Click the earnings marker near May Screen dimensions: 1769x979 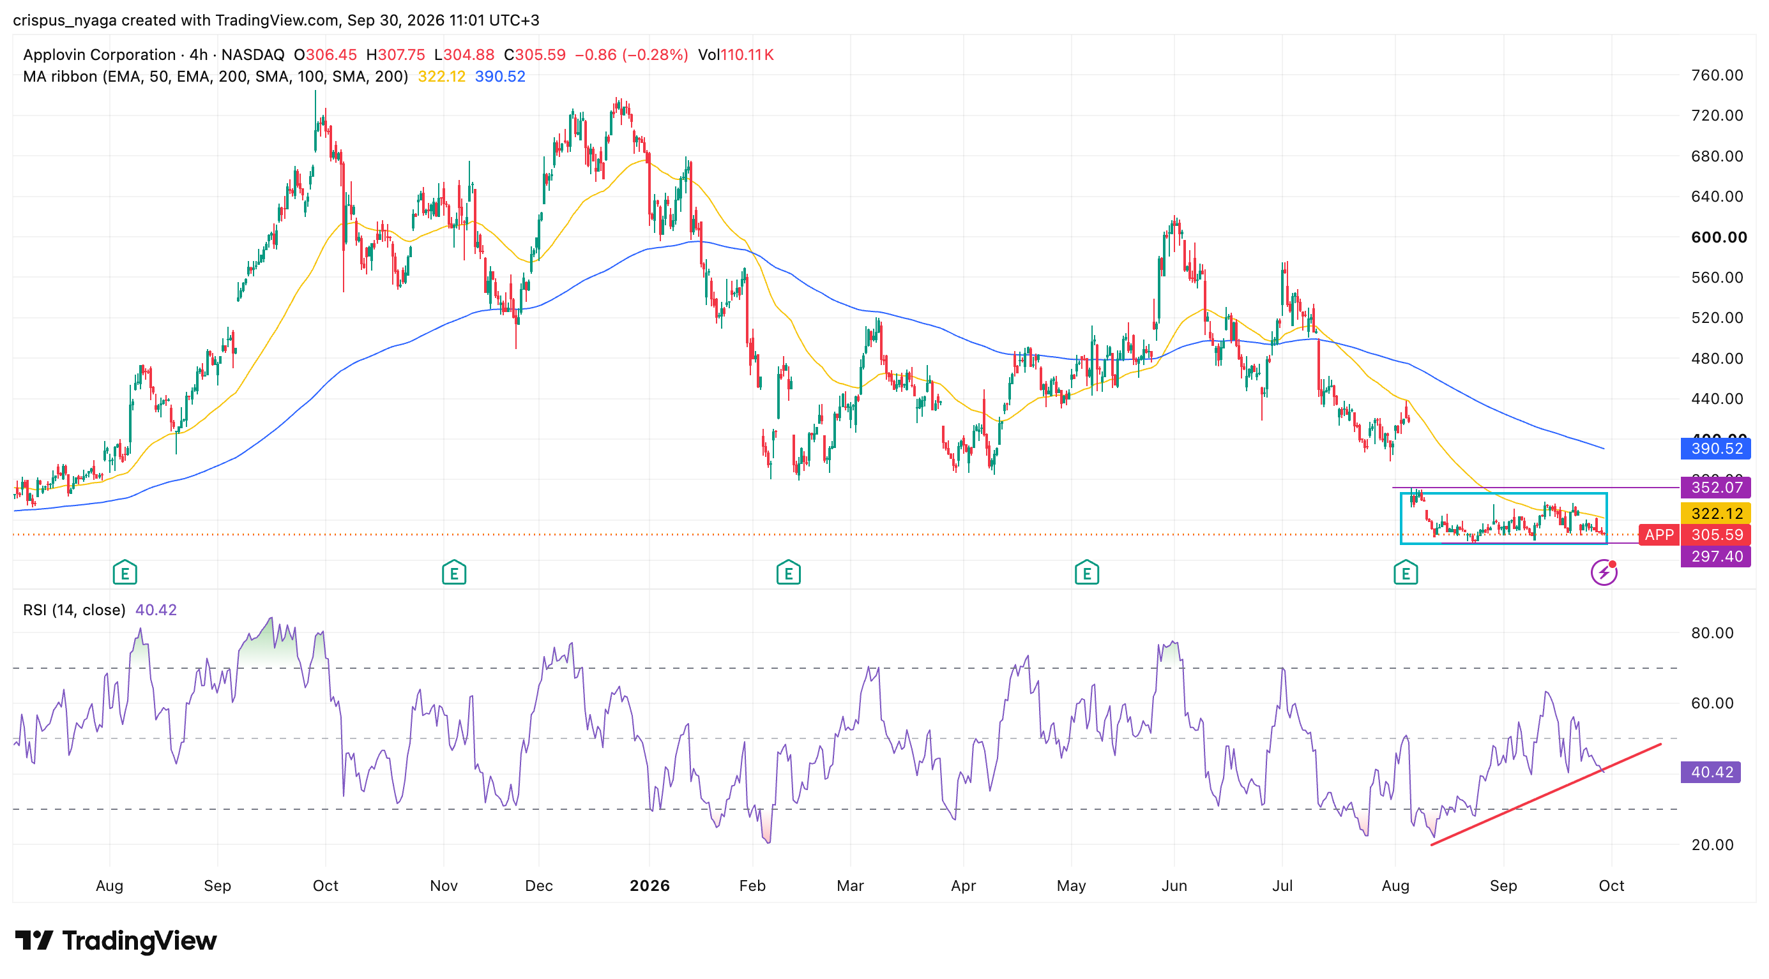(1086, 572)
